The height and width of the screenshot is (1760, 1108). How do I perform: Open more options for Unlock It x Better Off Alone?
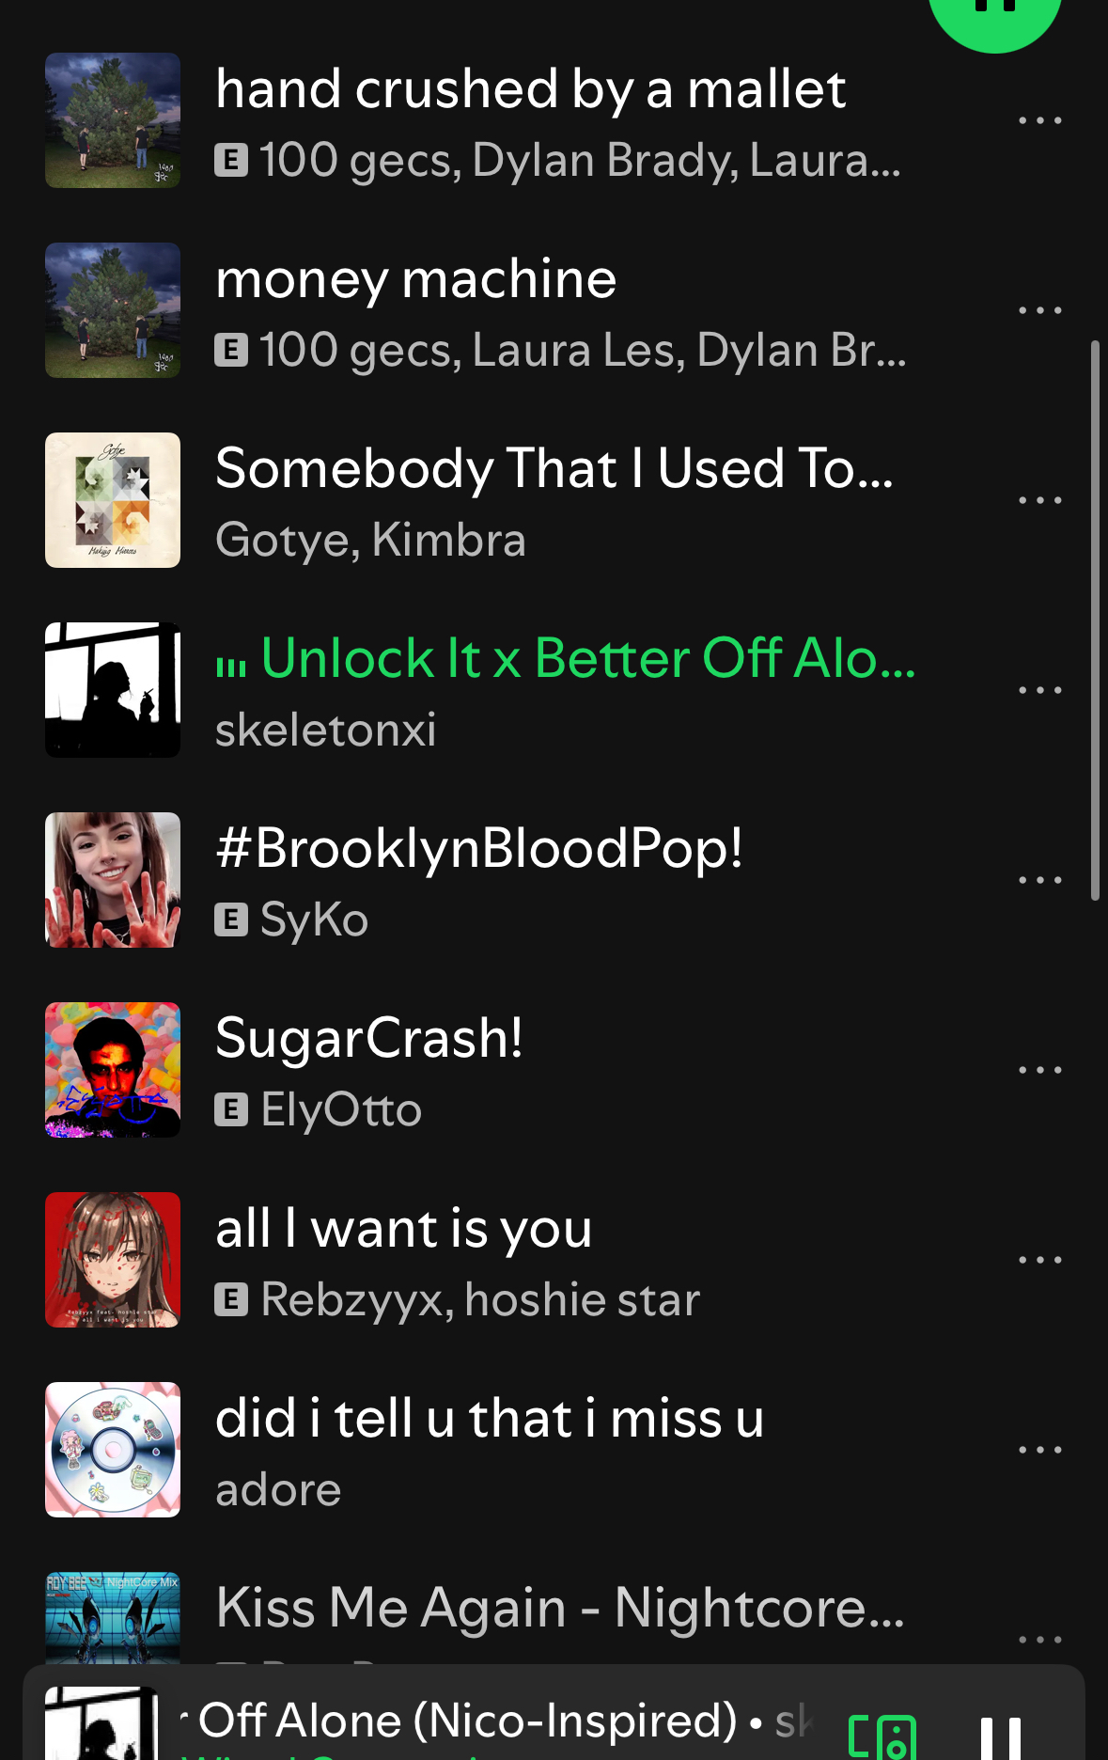coord(1039,690)
